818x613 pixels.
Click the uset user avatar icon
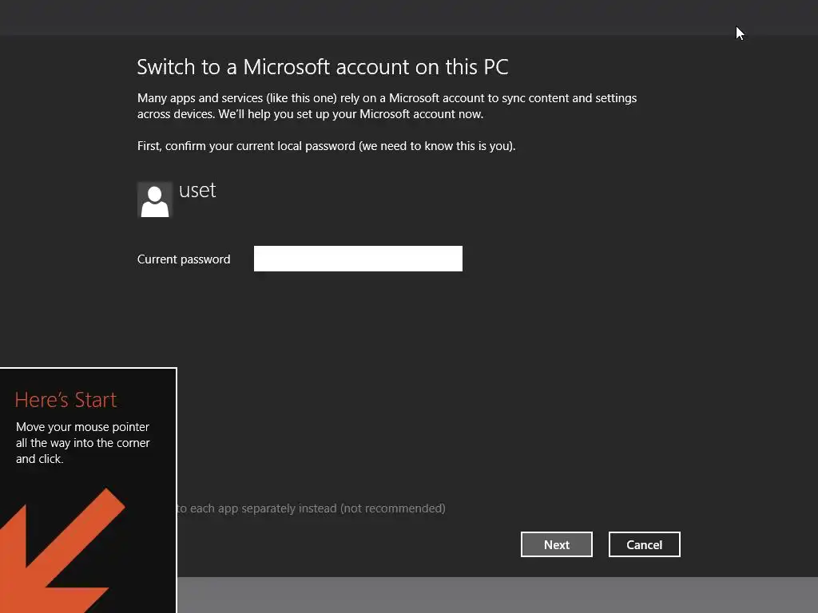click(155, 200)
